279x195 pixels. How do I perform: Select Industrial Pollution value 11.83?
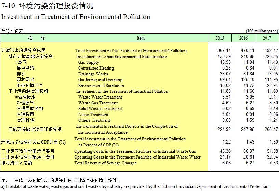pos(225,91)
